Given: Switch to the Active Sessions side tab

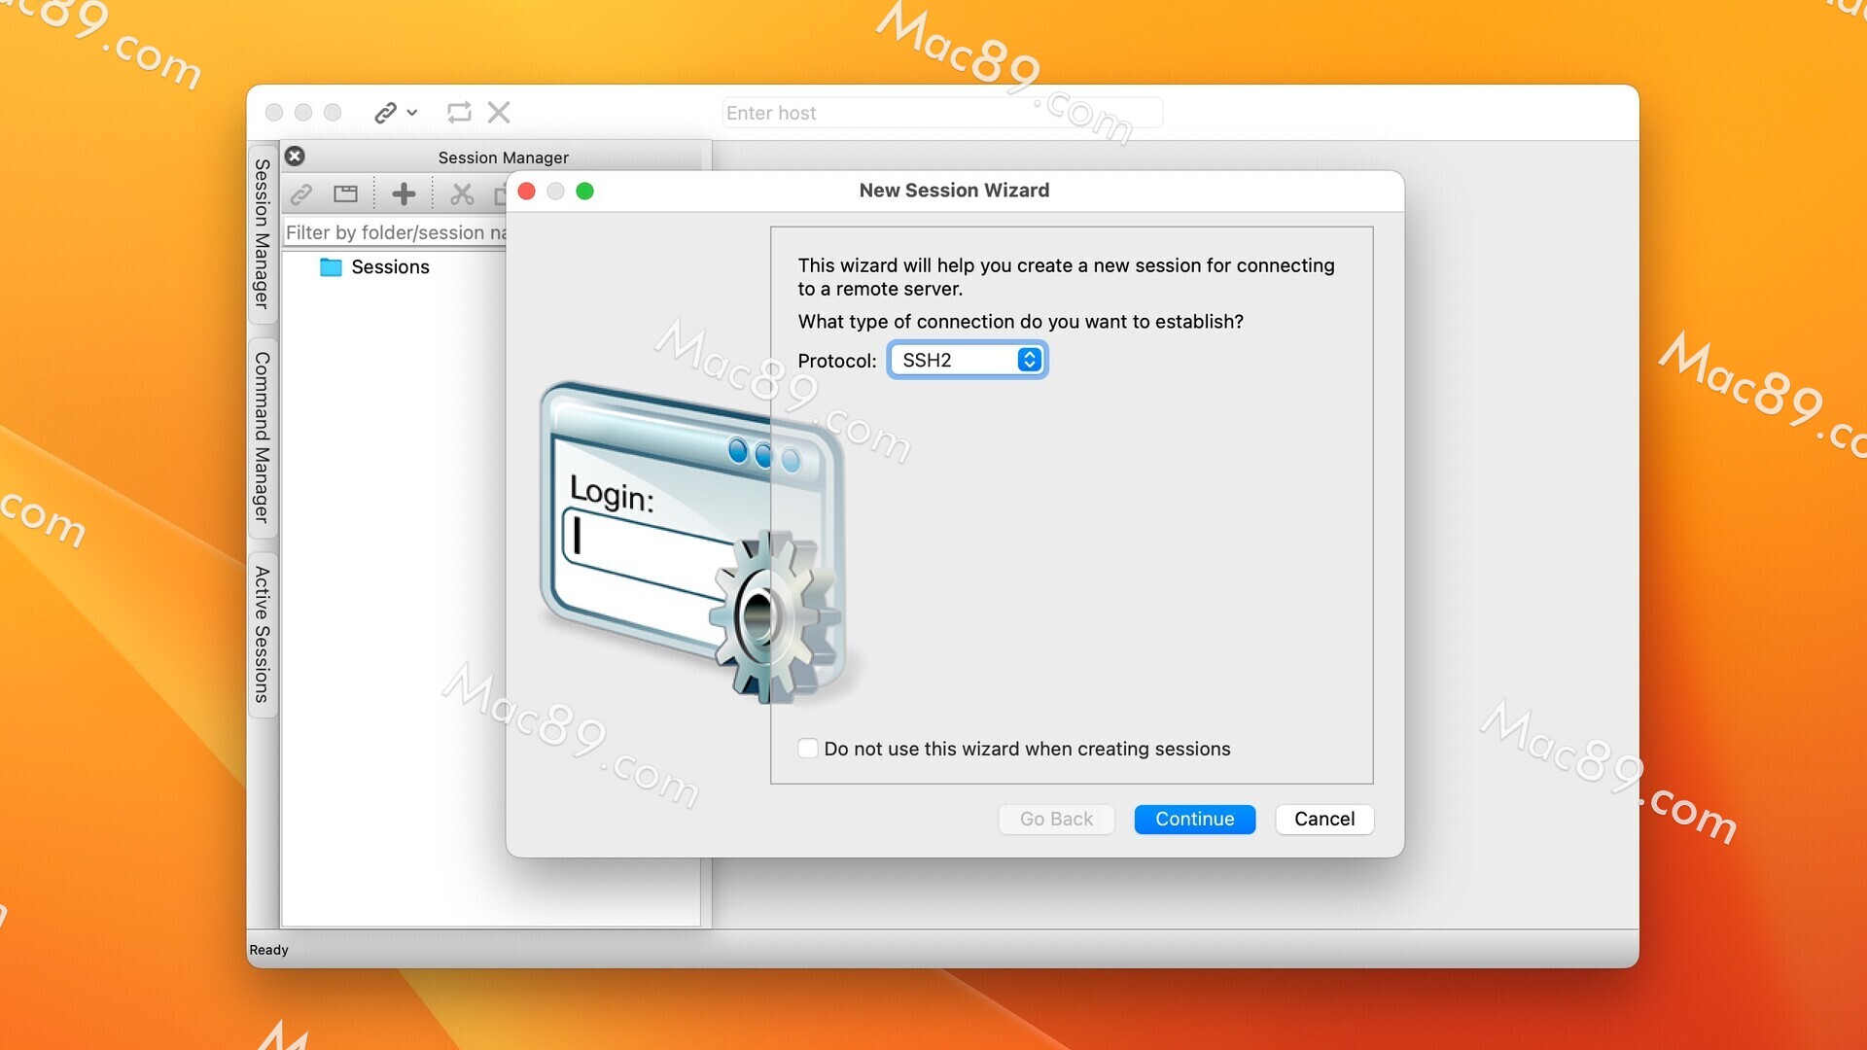Looking at the screenshot, I should [x=262, y=634].
